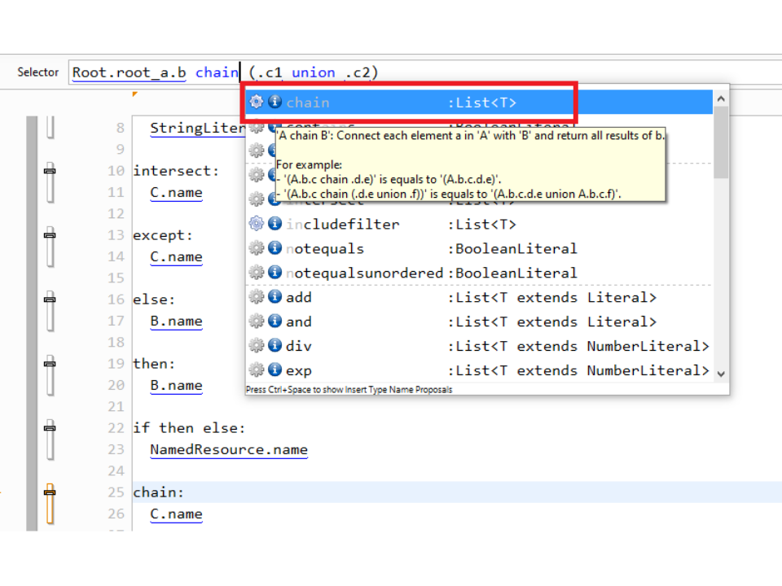The image size is (782, 586).
Task: Collapse the 'if then else' block fold marker
Action: (x=50, y=428)
